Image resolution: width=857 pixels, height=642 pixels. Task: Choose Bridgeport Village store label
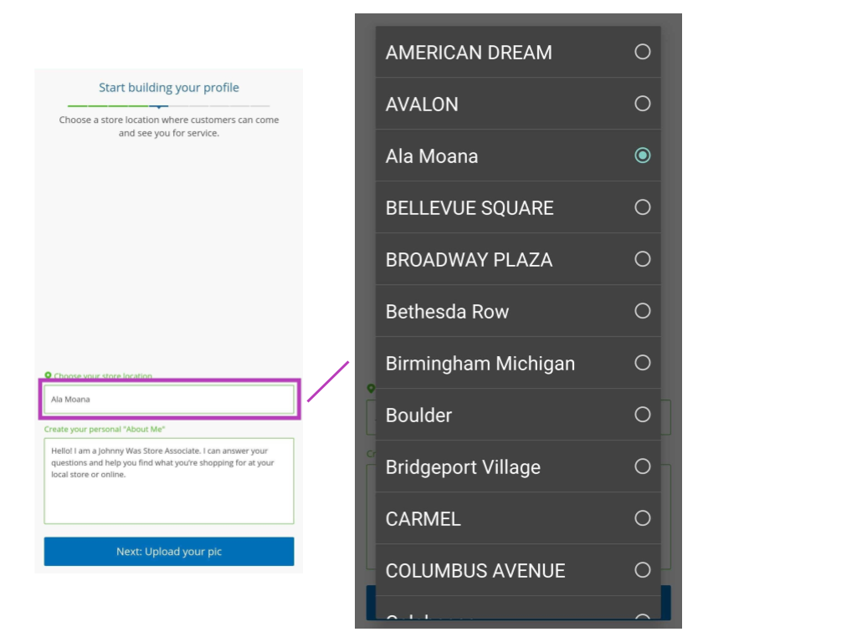coord(462,467)
